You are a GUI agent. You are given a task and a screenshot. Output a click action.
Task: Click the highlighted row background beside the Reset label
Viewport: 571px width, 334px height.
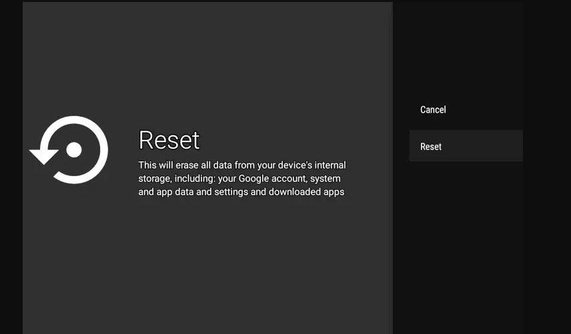coord(484,146)
